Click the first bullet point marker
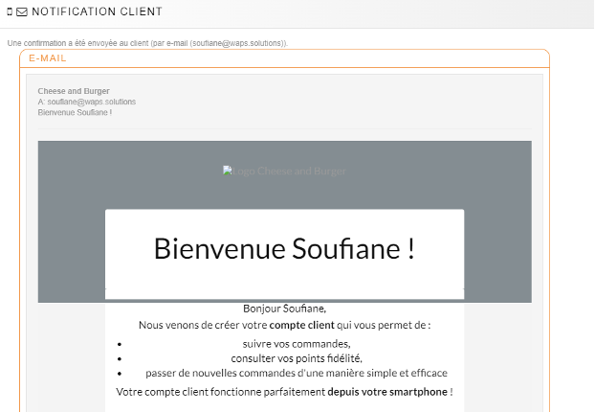 (119, 344)
